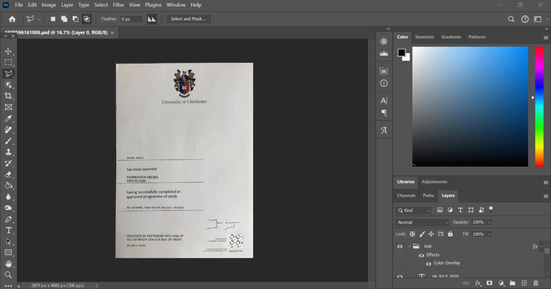Open the Filter menu
The width and height of the screenshot is (551, 289).
(x=118, y=5)
